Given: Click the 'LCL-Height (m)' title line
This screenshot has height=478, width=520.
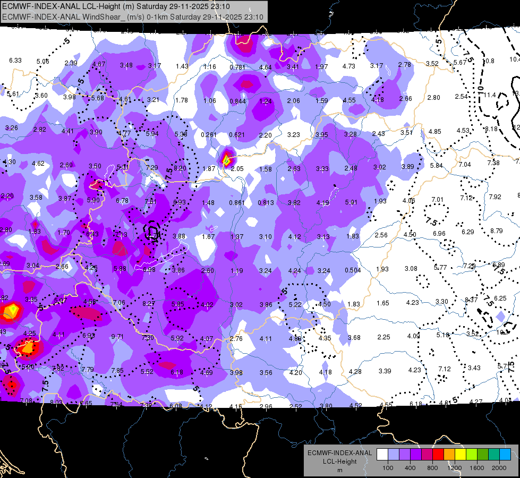Looking at the screenshot, I should pyautogui.click(x=116, y=6).
